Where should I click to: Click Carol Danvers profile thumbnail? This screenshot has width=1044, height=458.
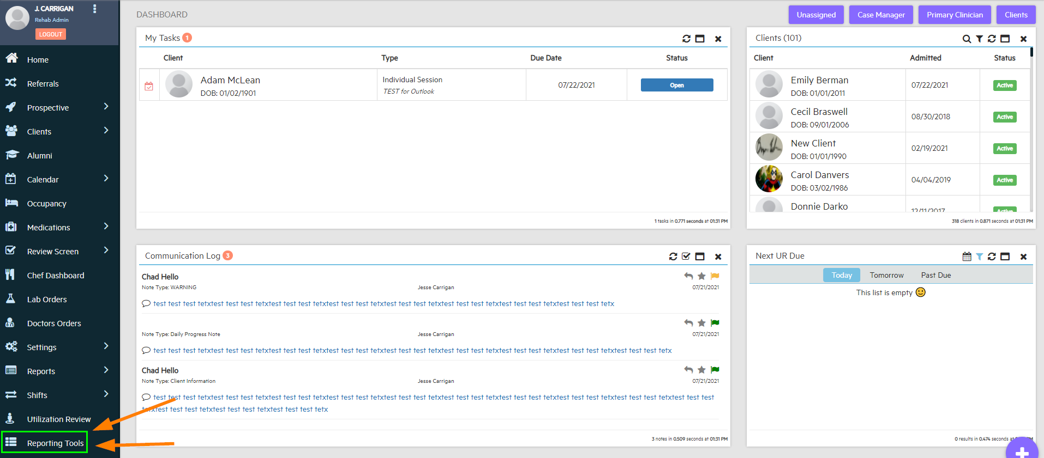[x=769, y=179]
